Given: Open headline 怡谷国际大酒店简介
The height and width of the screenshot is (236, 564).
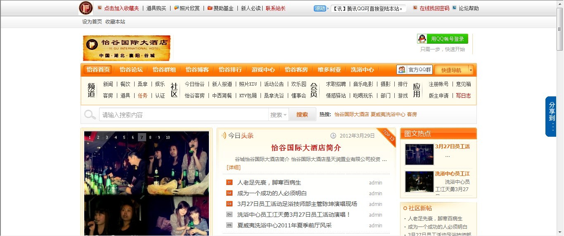Looking at the screenshot, I should pos(306,148).
